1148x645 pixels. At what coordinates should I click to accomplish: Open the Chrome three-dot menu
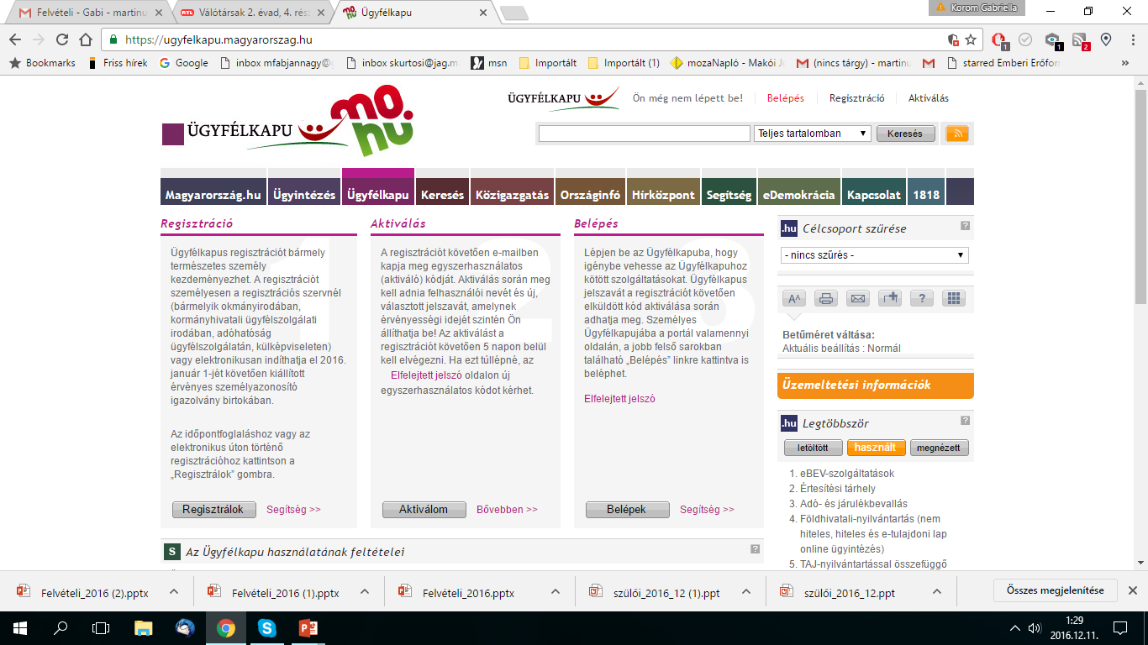tap(1132, 39)
